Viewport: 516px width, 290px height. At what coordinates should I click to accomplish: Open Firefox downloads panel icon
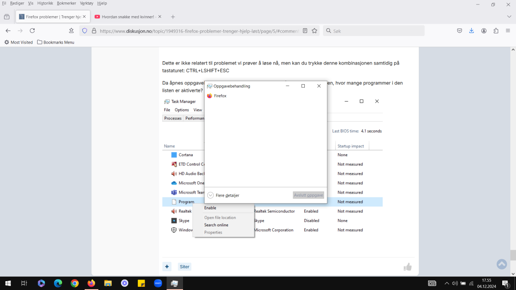471,31
